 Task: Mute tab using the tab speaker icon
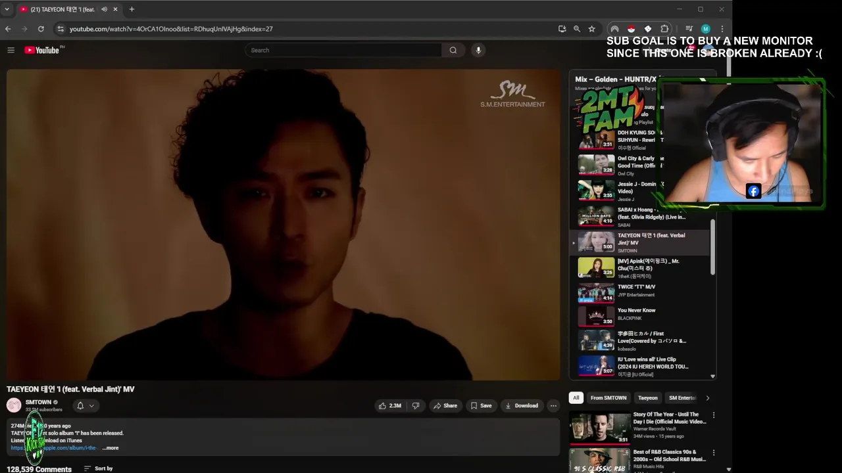coord(104,9)
